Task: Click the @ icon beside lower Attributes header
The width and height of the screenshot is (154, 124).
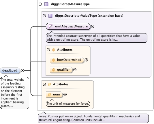Action: 49,84
